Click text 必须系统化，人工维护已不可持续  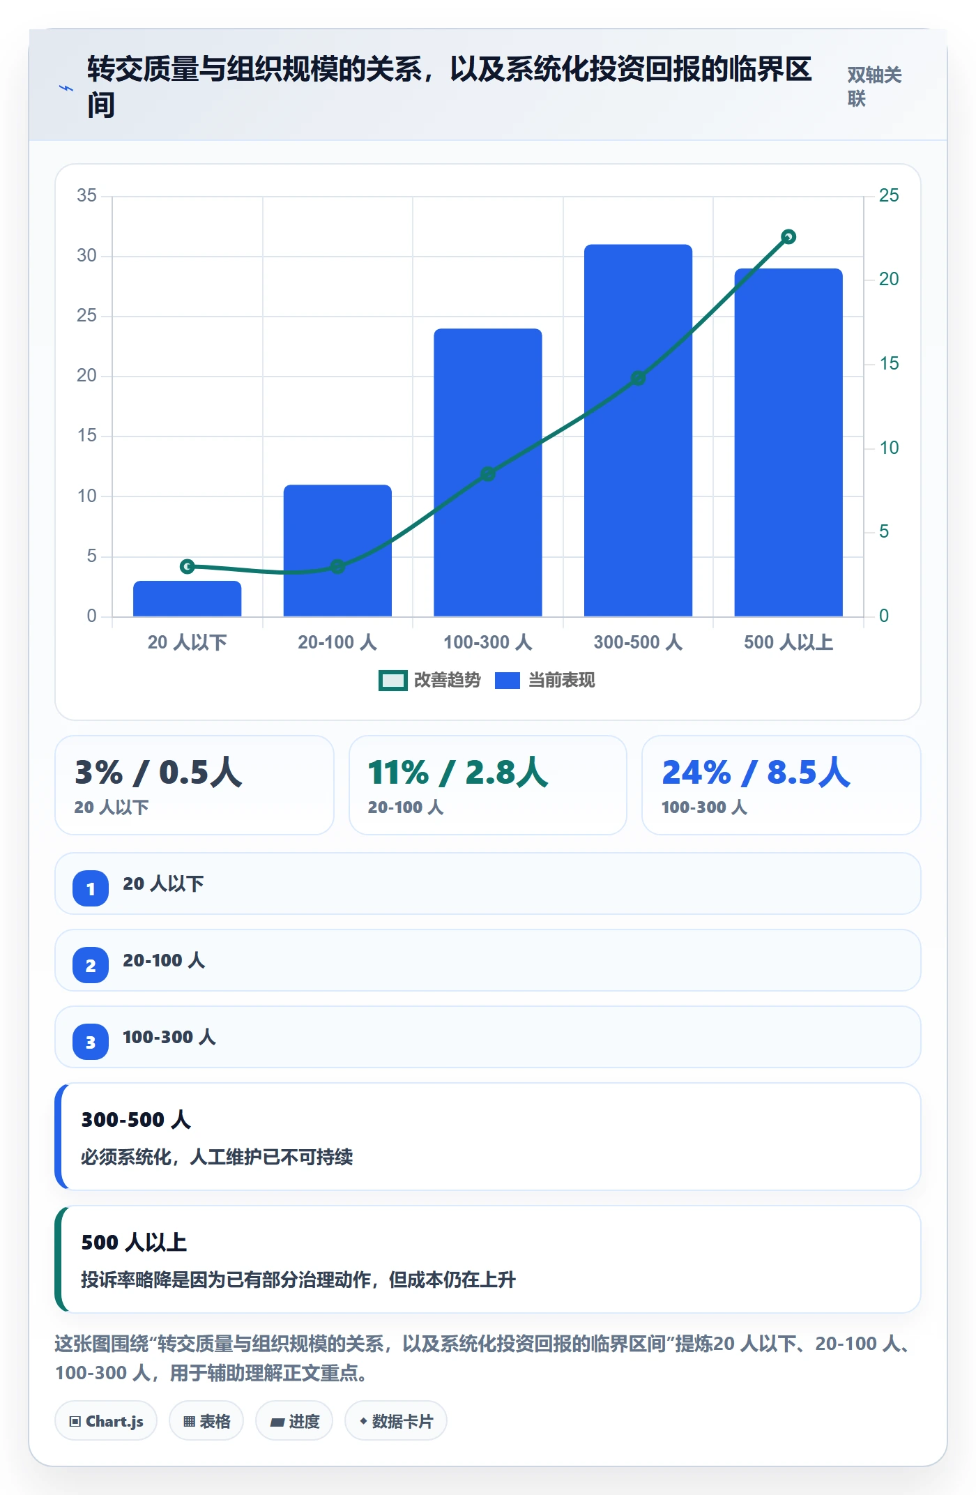coord(217,1158)
